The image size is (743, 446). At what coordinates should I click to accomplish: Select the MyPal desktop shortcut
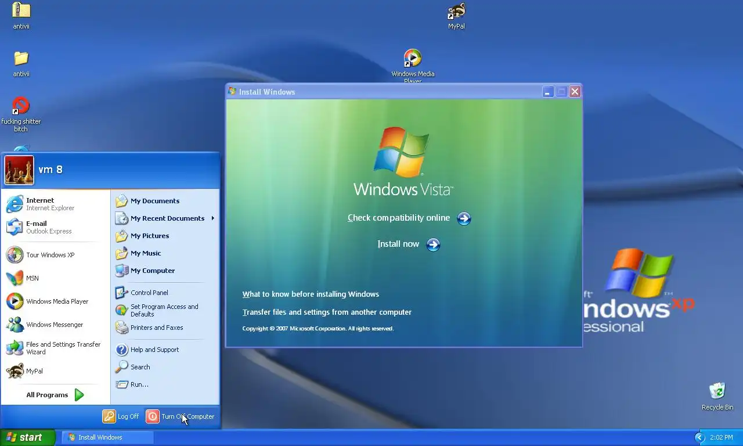point(456,16)
